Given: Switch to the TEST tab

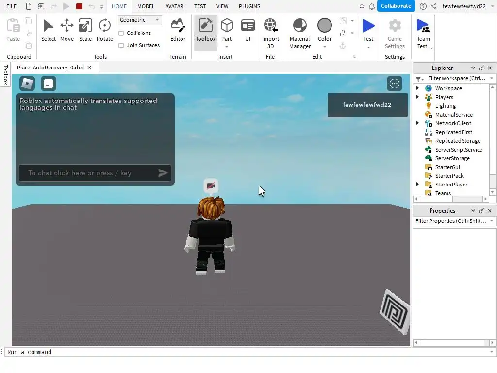Looking at the screenshot, I should point(199,6).
